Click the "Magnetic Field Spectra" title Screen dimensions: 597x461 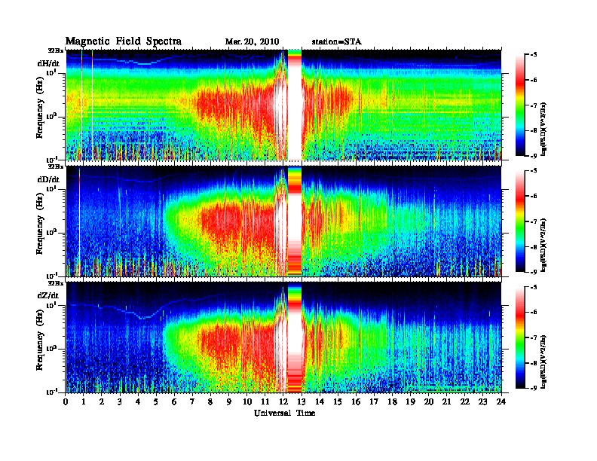(124, 41)
